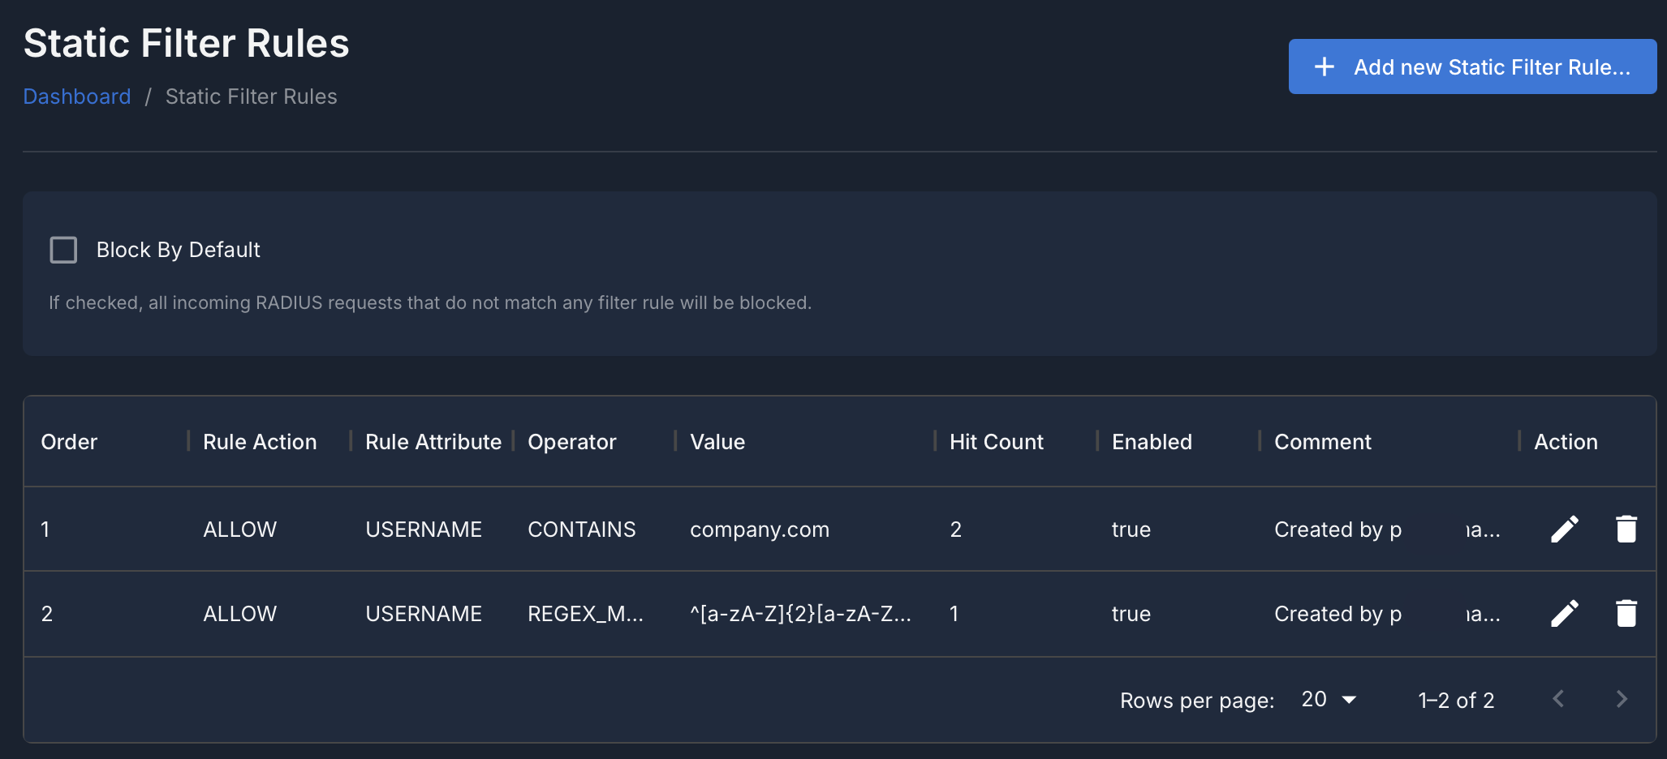1667x759 pixels.
Task: Open the rows per page dropdown
Action: (x=1329, y=699)
